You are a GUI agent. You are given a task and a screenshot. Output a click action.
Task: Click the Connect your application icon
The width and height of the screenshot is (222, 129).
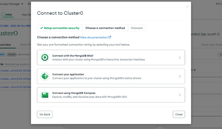[x=44, y=76]
